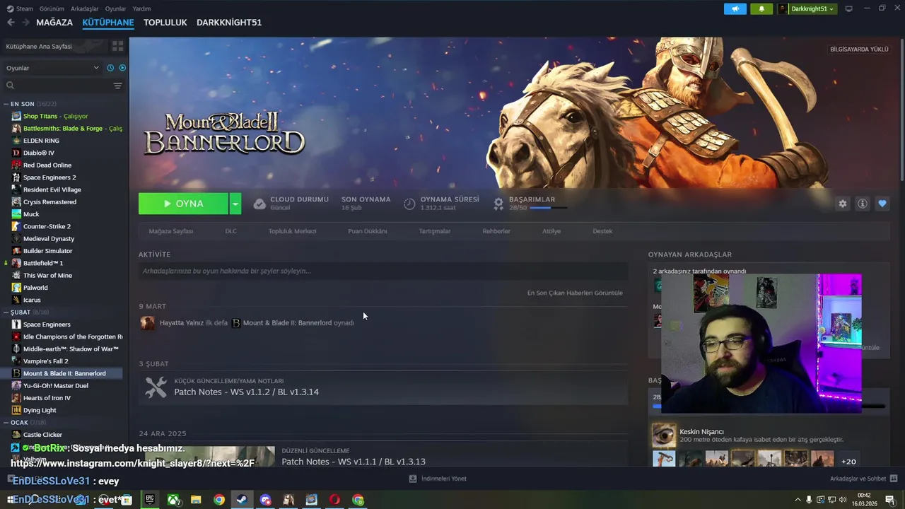Click the İndirmeleri Yönet link

(x=443, y=479)
